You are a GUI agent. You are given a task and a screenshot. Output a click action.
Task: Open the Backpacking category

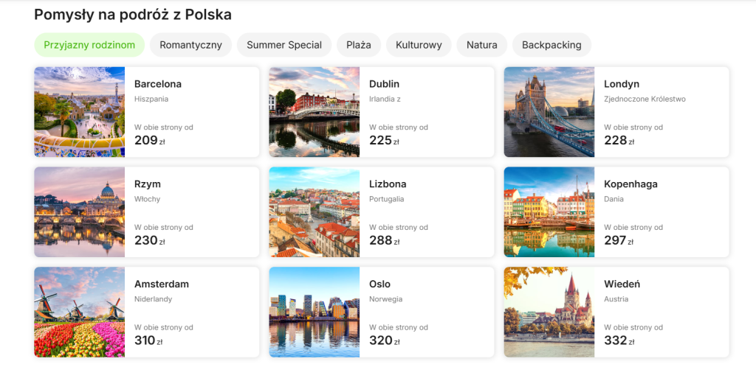pos(551,45)
